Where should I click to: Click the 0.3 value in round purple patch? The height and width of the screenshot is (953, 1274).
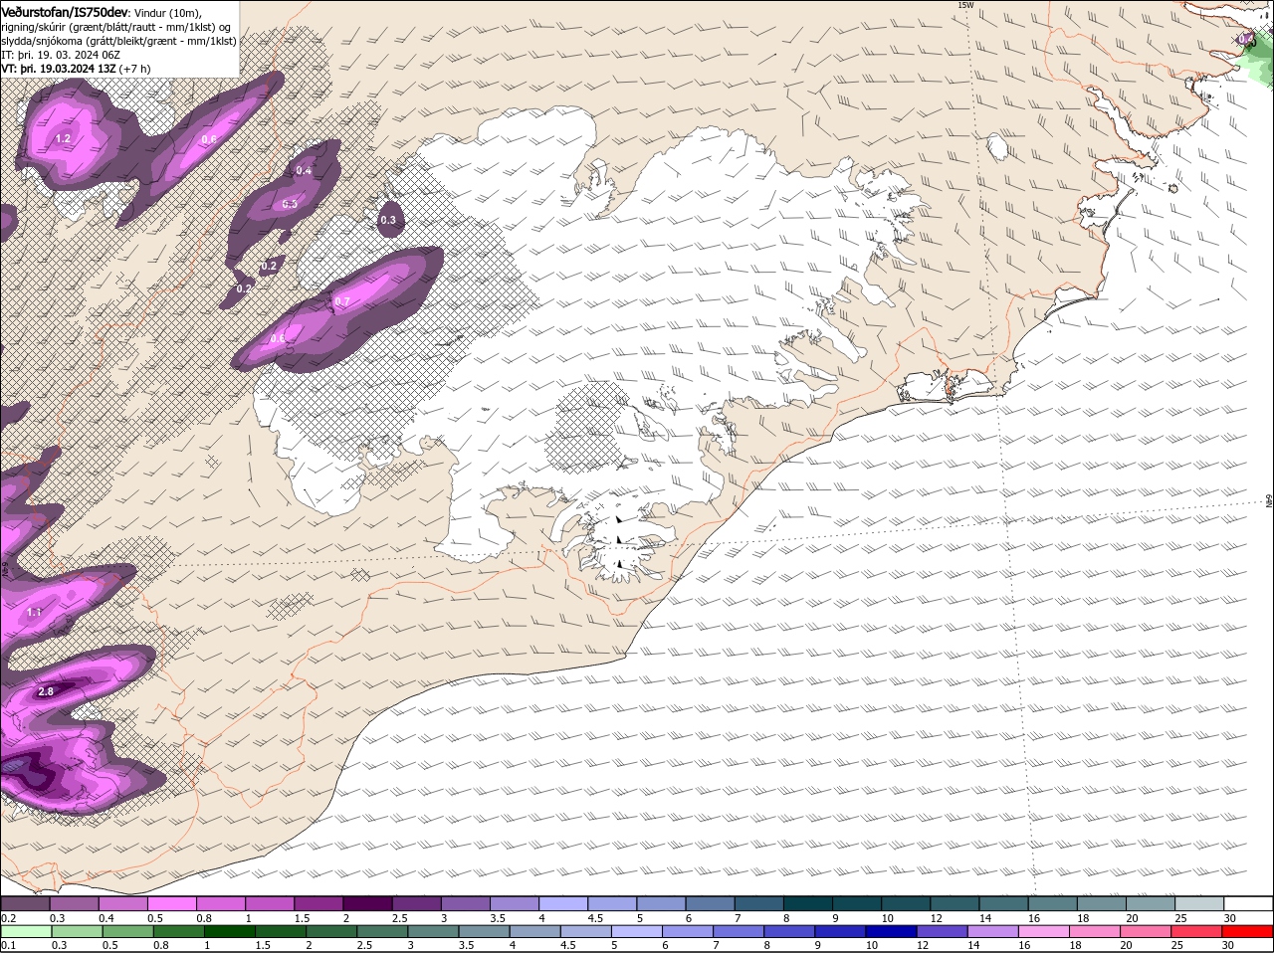click(x=388, y=220)
